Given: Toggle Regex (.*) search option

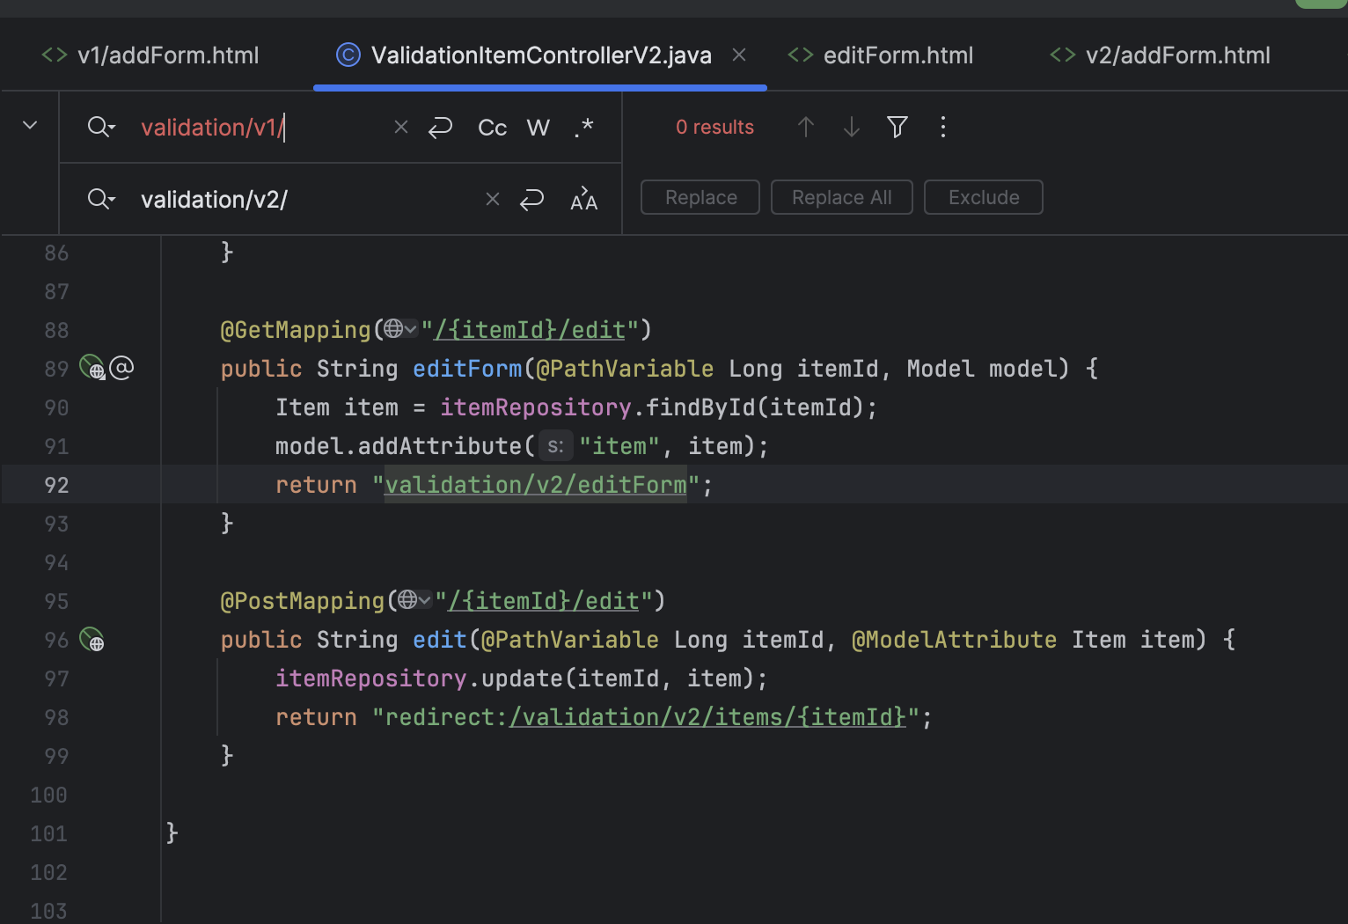Looking at the screenshot, I should tap(584, 128).
